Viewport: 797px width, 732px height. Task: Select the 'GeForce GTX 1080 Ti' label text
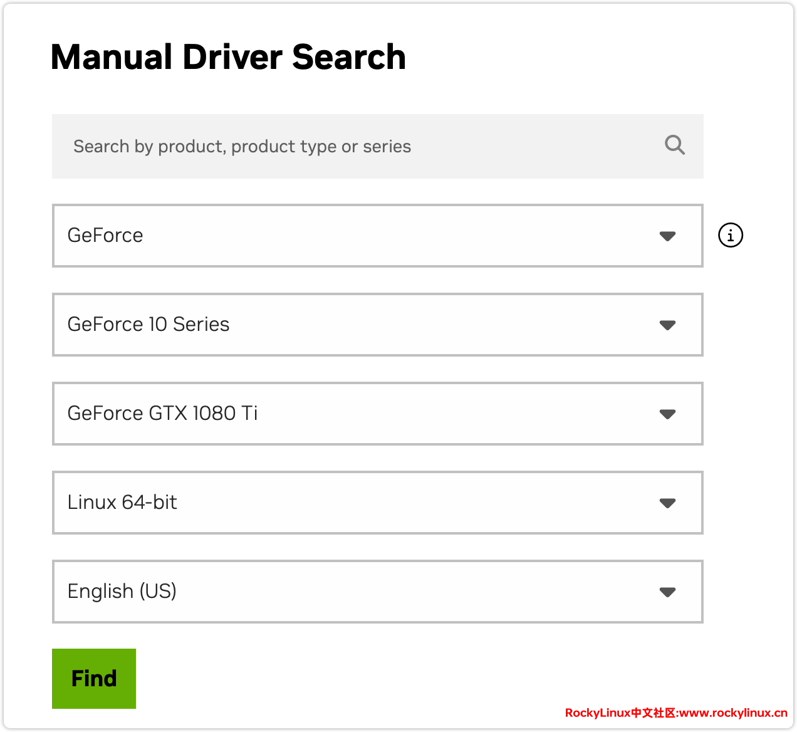[162, 414]
